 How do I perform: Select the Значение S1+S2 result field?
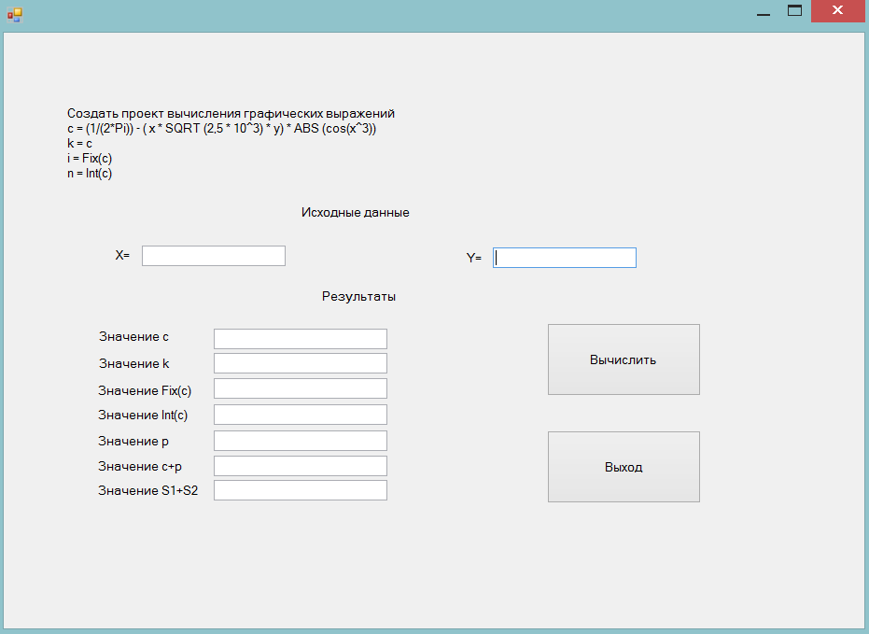pyautogui.click(x=301, y=490)
